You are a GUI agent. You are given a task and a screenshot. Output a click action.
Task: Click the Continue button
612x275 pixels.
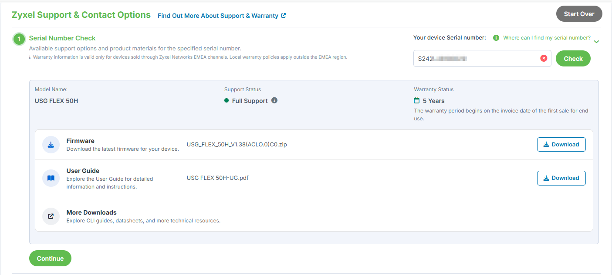(50, 258)
